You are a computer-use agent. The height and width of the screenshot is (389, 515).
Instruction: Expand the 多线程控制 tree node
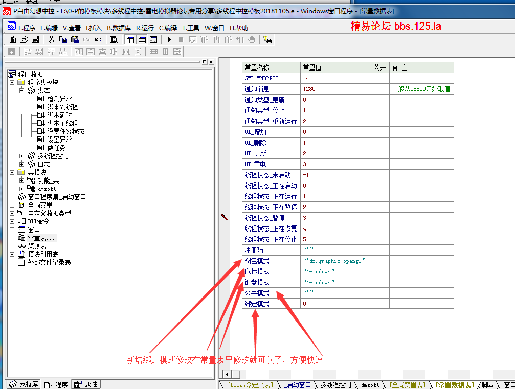[21, 156]
